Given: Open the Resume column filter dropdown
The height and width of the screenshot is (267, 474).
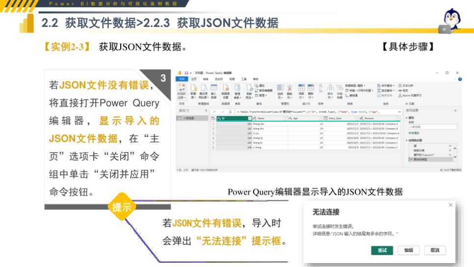Looking at the screenshot, I should click(x=398, y=118).
